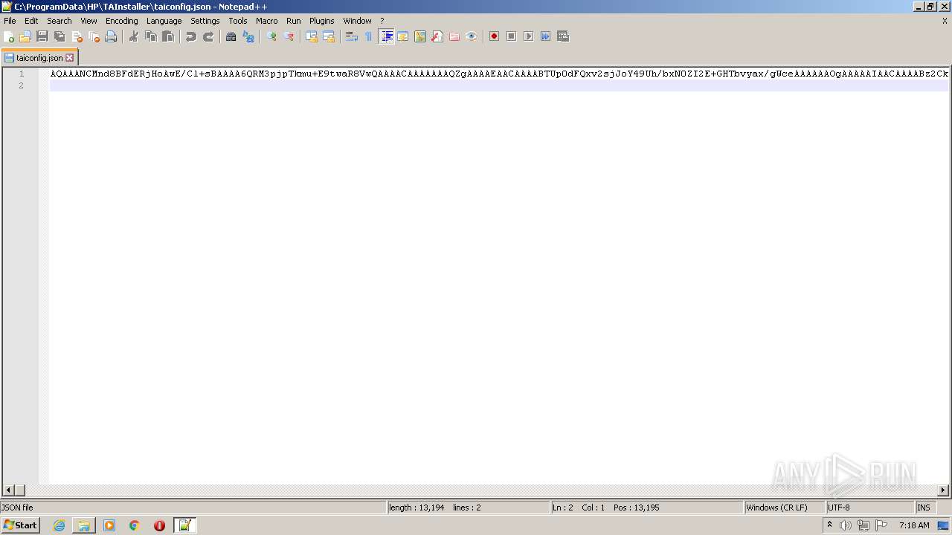Open Folder as Workspace icon
Image resolution: width=952 pixels, height=535 pixels.
pos(454,36)
